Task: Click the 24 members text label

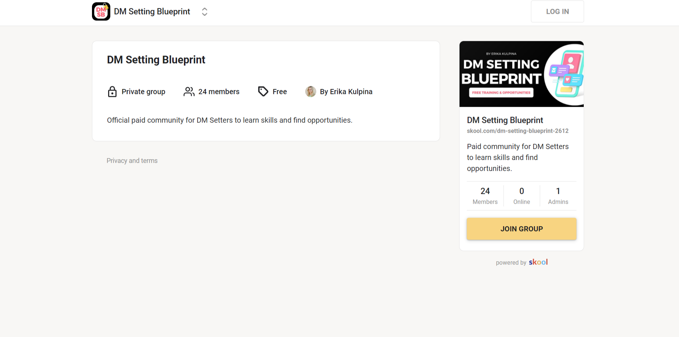Action: [219, 91]
